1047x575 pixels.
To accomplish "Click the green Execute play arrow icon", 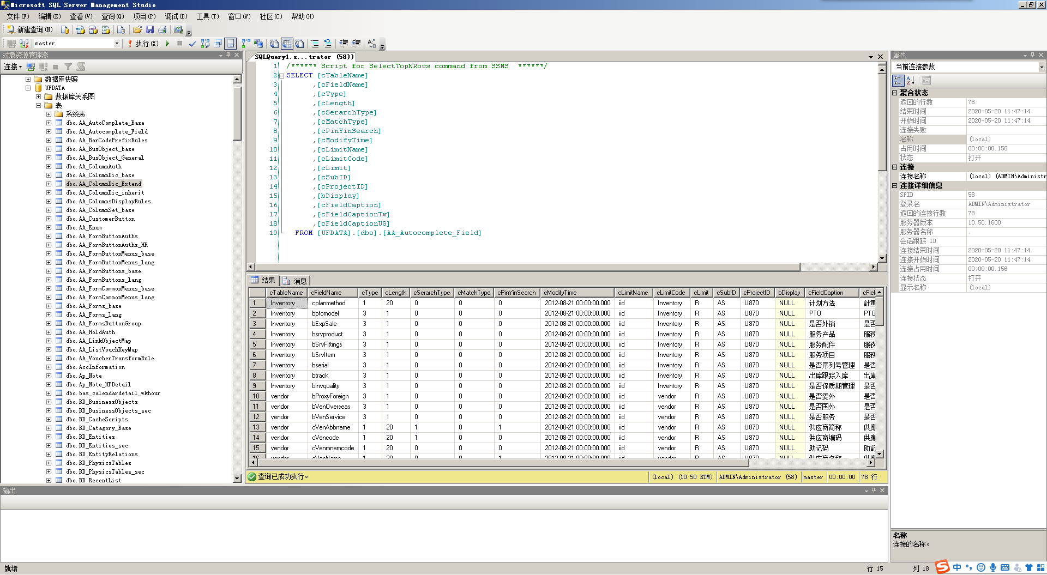I will (167, 44).
